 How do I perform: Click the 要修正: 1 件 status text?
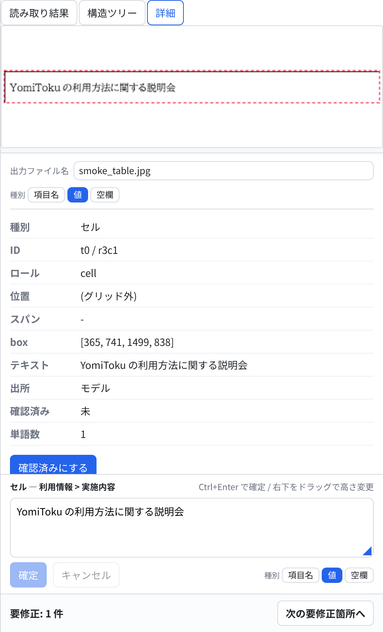(37, 614)
